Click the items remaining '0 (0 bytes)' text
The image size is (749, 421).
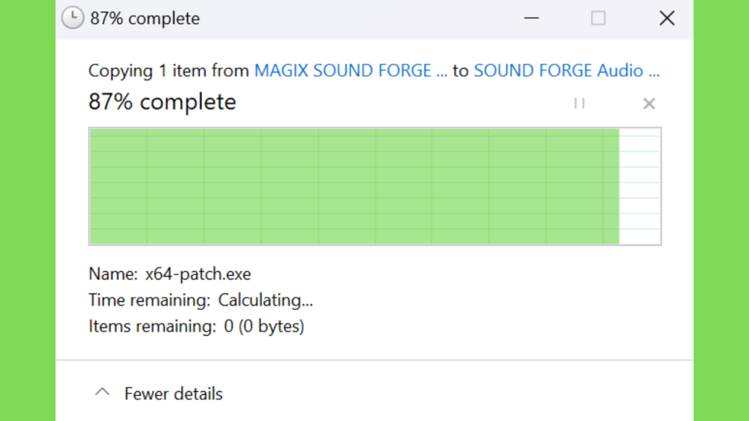264,327
